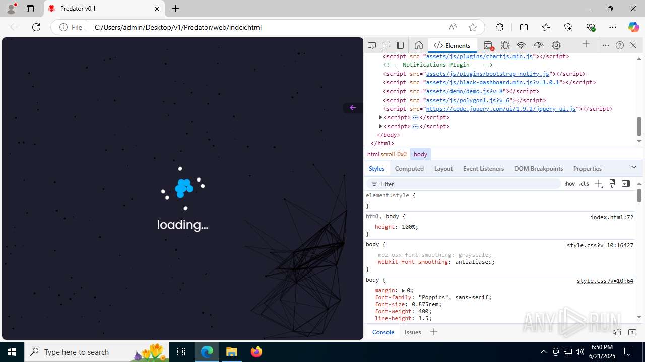Image resolution: width=645 pixels, height=362 pixels.
Task: Open the black-dashboard.min.js link
Action: [x=493, y=82]
